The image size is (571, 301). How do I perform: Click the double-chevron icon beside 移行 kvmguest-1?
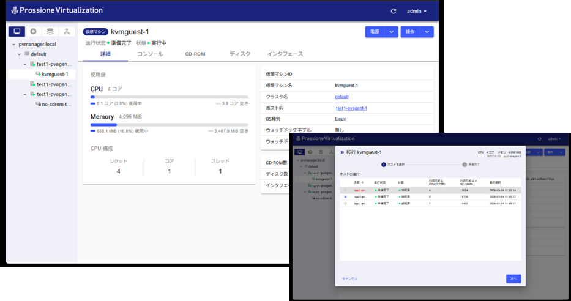tap(342, 152)
